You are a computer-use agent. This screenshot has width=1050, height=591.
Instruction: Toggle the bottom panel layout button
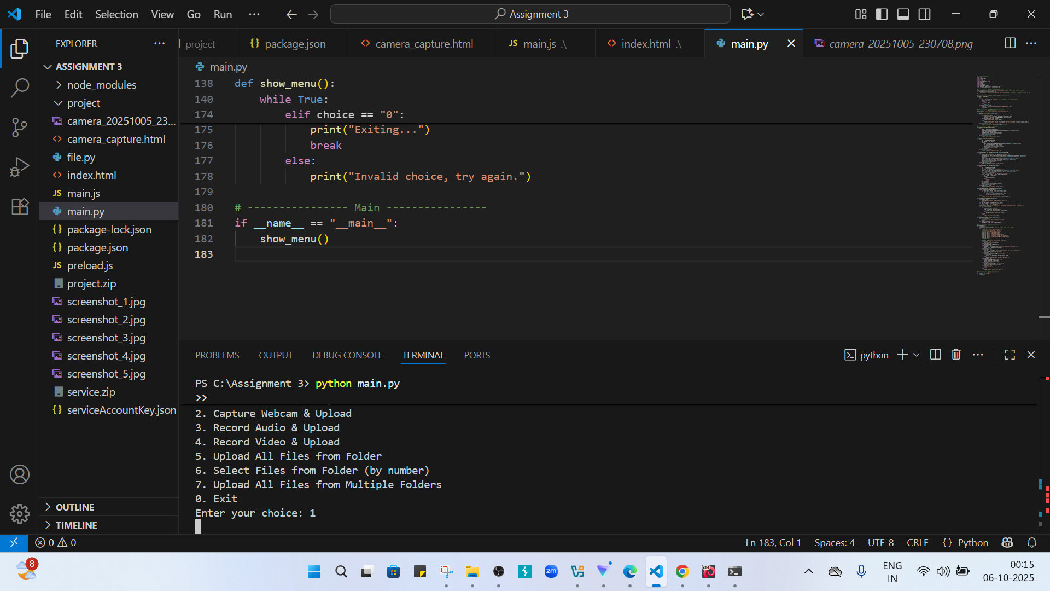[x=903, y=14]
